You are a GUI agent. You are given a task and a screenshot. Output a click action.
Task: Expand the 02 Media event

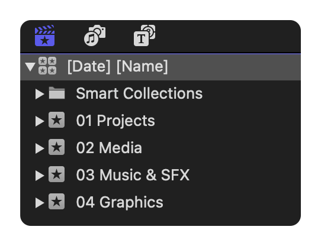tap(40, 148)
